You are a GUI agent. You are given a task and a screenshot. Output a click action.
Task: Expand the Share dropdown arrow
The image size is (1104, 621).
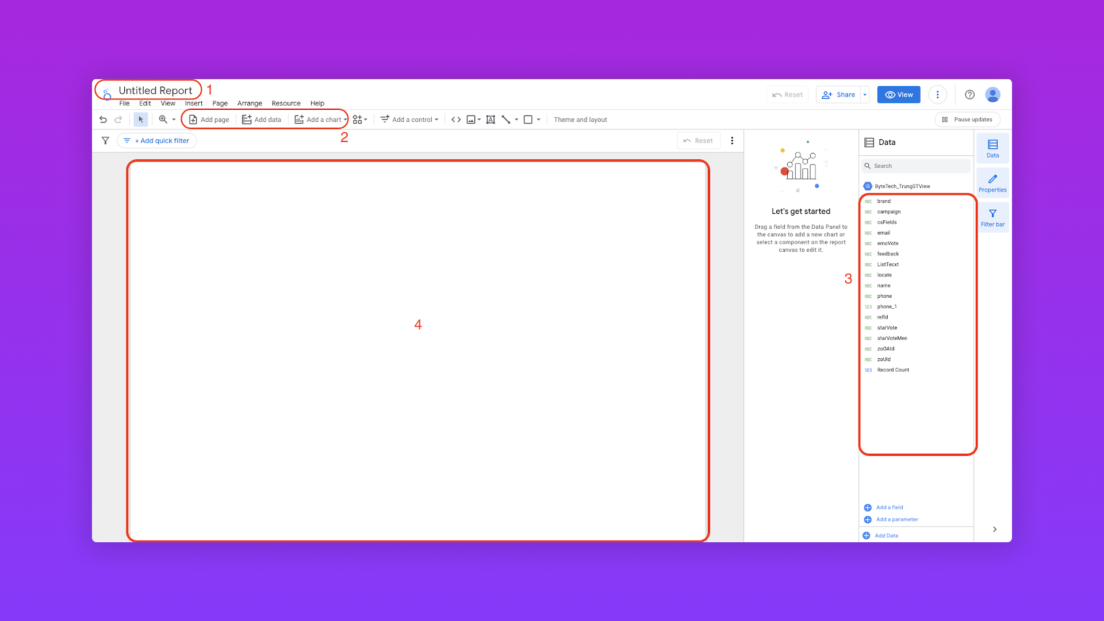[x=865, y=95]
